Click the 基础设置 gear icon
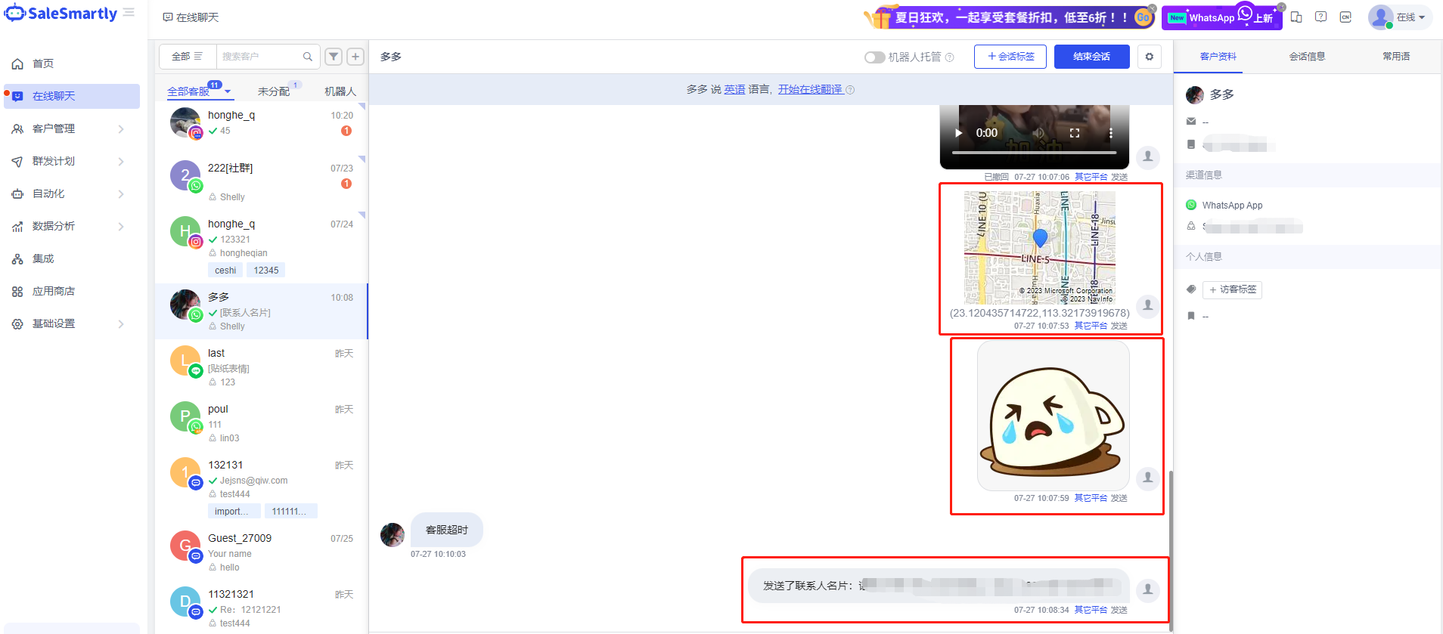 point(17,324)
